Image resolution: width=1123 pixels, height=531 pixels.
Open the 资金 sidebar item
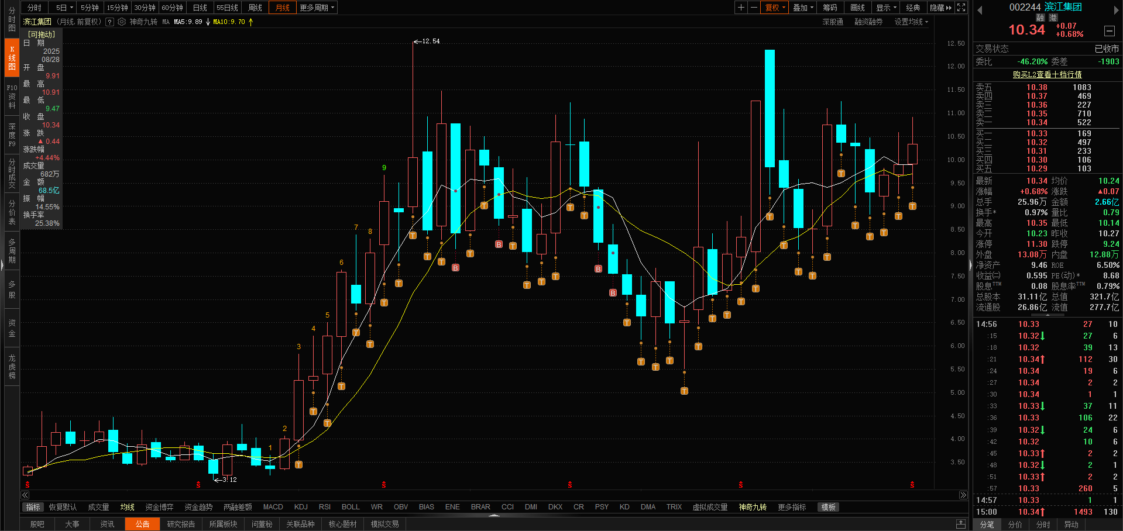click(x=12, y=328)
